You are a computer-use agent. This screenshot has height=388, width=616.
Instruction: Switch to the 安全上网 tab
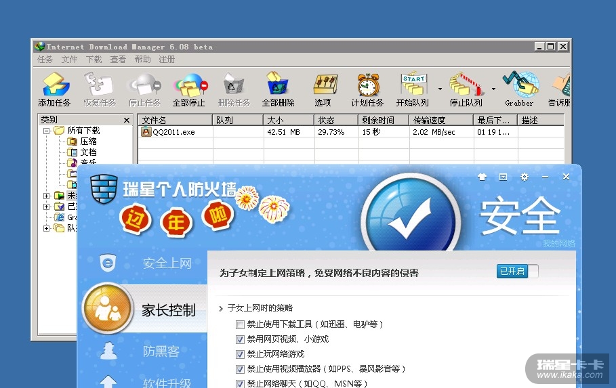(x=167, y=263)
